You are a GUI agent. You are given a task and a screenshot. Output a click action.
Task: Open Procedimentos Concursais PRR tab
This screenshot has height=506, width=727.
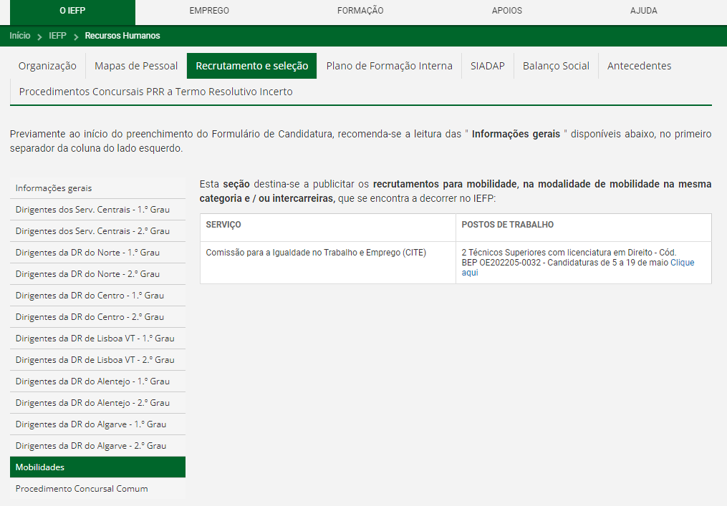pyautogui.click(x=155, y=92)
